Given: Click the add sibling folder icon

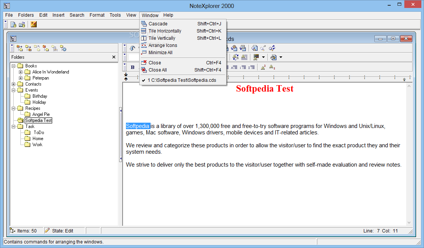Looking at the screenshot, I should pyautogui.click(x=19, y=48).
